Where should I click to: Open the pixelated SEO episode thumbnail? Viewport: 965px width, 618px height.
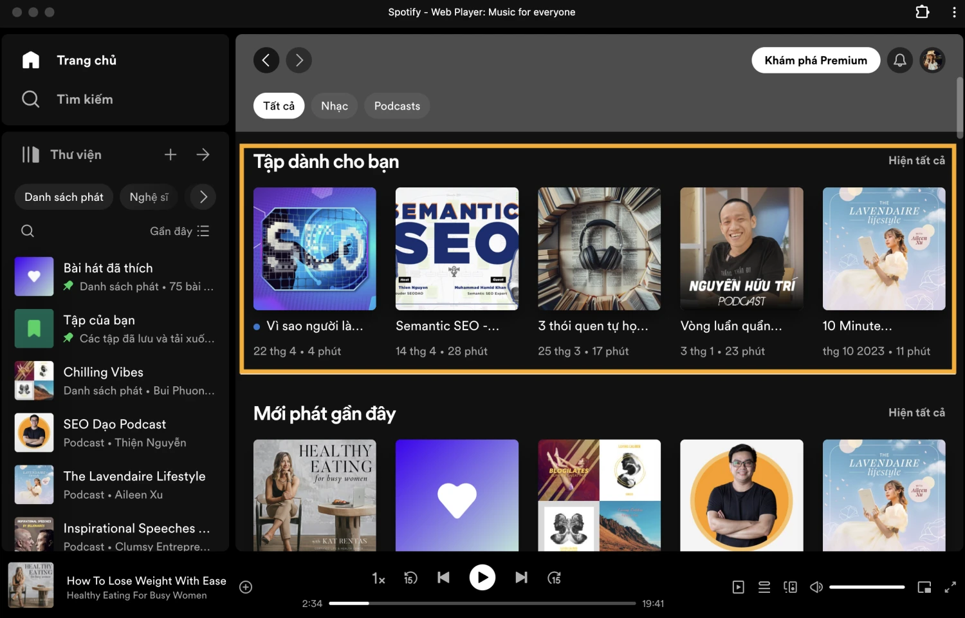(315, 248)
